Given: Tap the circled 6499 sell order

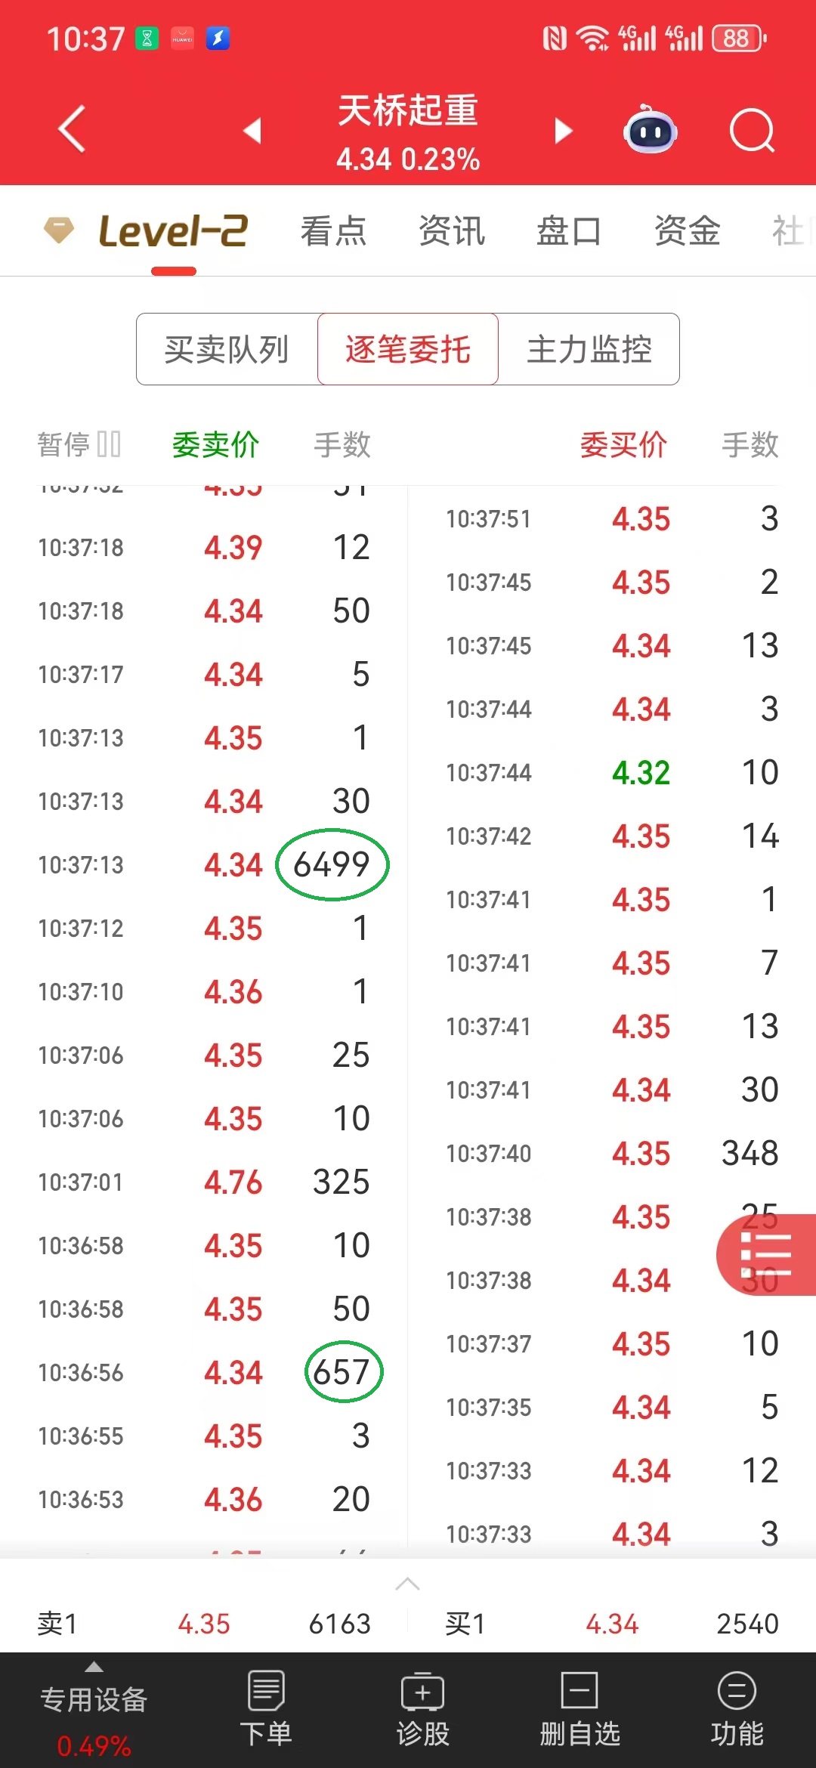Looking at the screenshot, I should 332,864.
